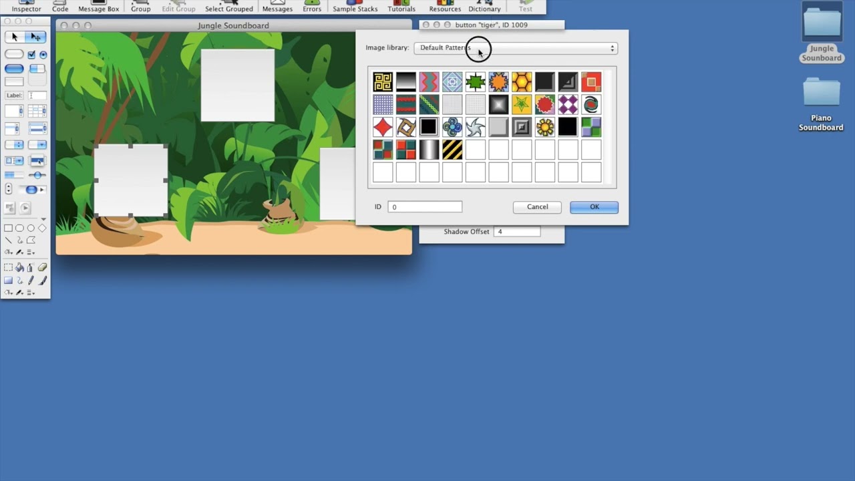Choose the default blue button object
The width and height of the screenshot is (855, 481).
(14, 69)
